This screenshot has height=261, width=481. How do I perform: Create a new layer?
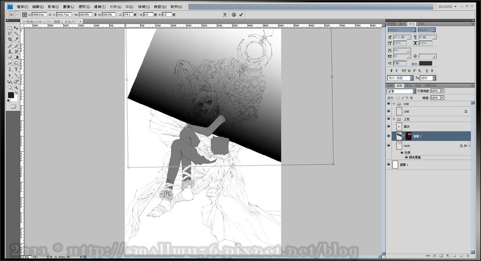[461, 255]
